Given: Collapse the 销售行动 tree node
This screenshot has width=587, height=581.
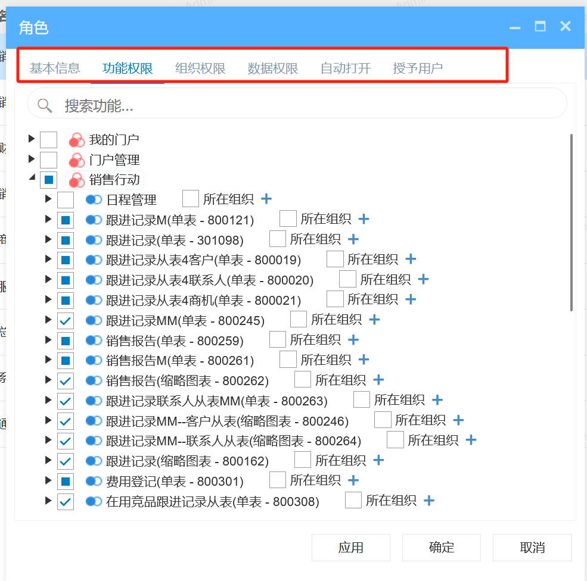Looking at the screenshot, I should coord(32,179).
